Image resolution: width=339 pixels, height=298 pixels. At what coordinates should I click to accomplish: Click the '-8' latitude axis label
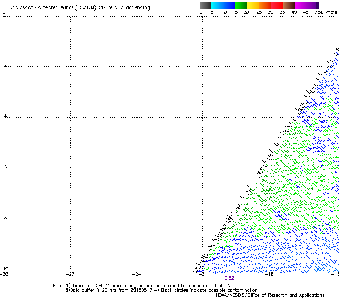(4, 217)
